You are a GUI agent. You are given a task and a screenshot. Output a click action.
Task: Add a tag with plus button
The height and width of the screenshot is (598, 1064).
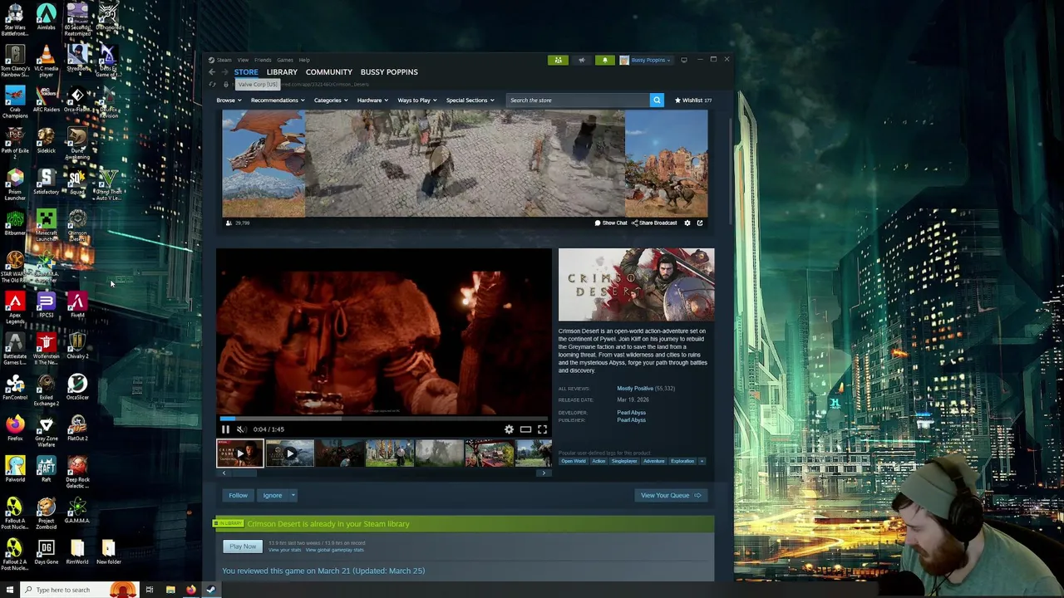(702, 461)
